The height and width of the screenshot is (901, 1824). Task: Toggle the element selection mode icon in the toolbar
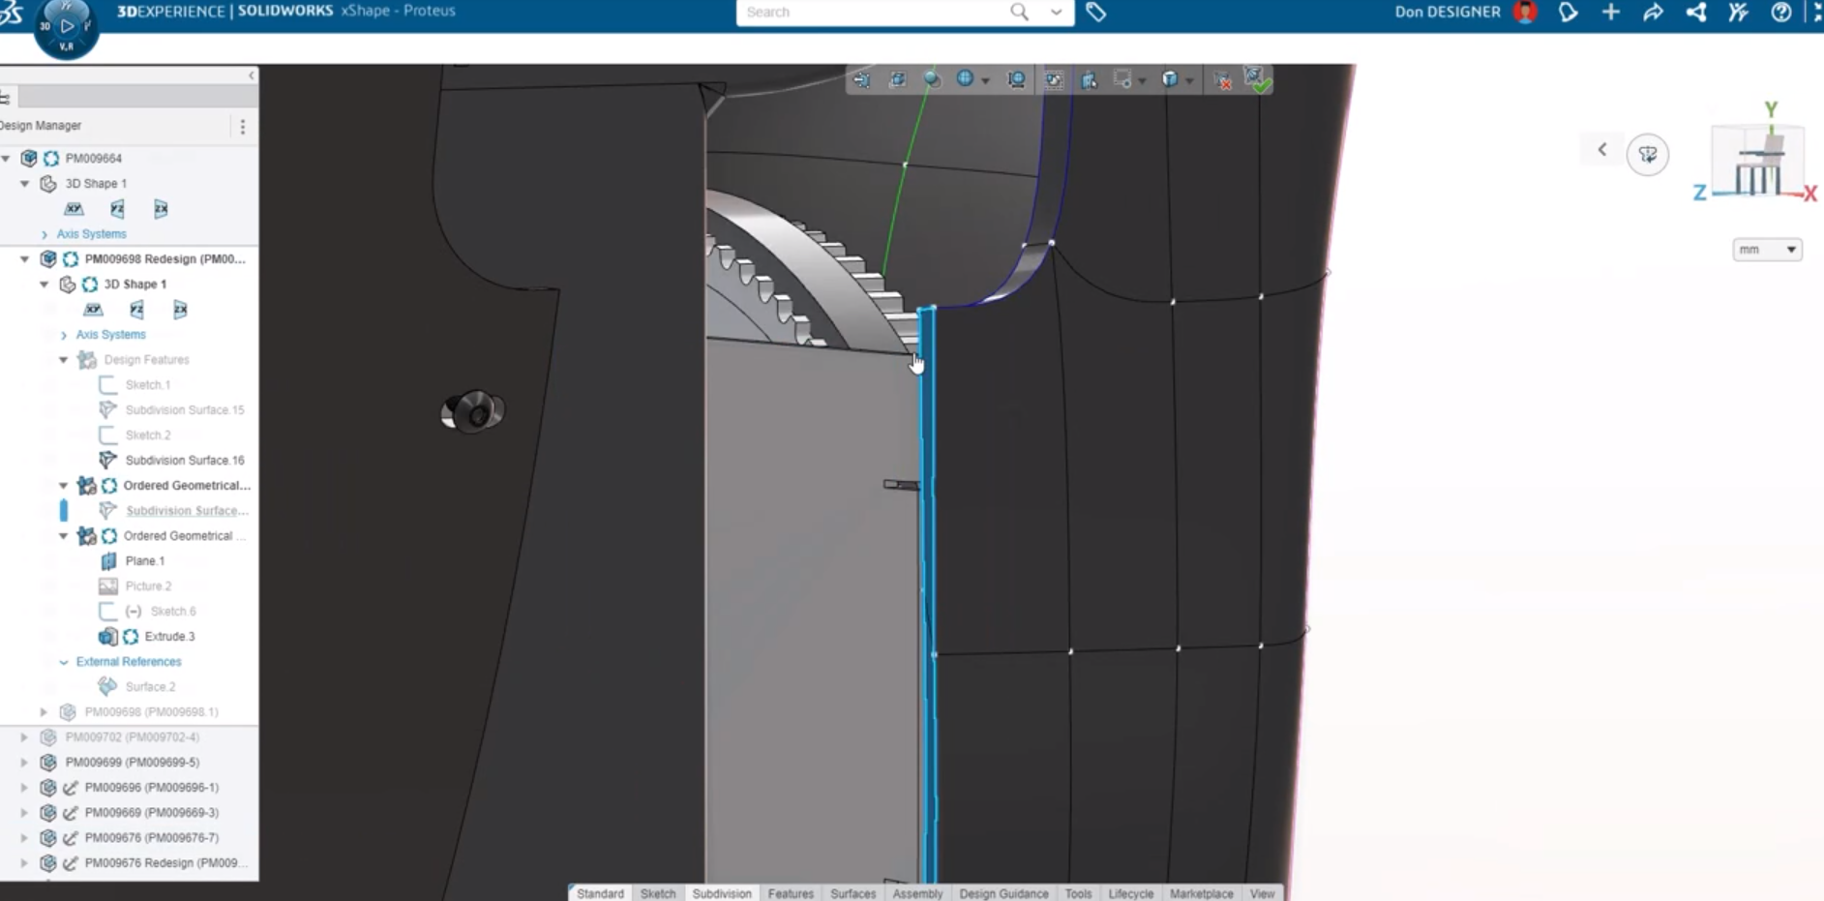(1089, 80)
